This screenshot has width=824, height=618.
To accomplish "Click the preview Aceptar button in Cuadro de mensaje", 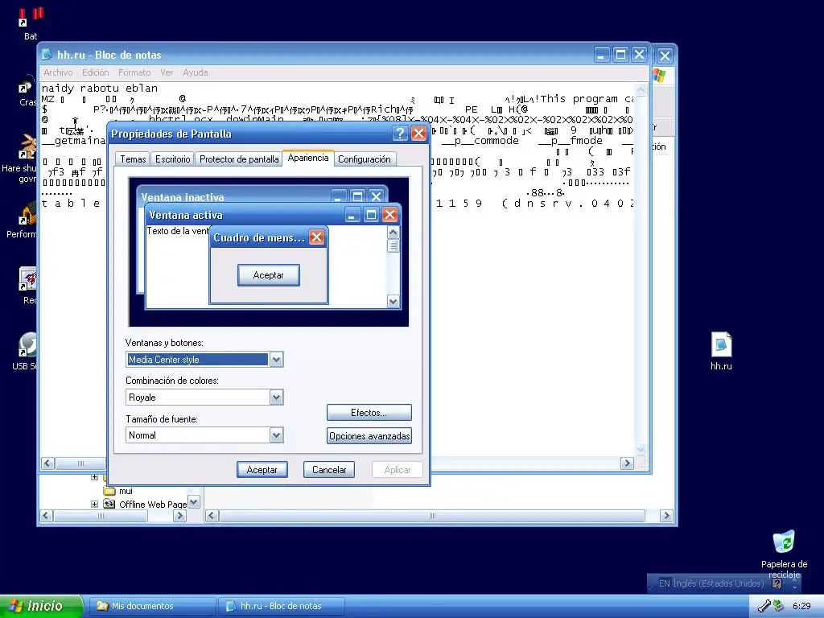I will pos(269,275).
